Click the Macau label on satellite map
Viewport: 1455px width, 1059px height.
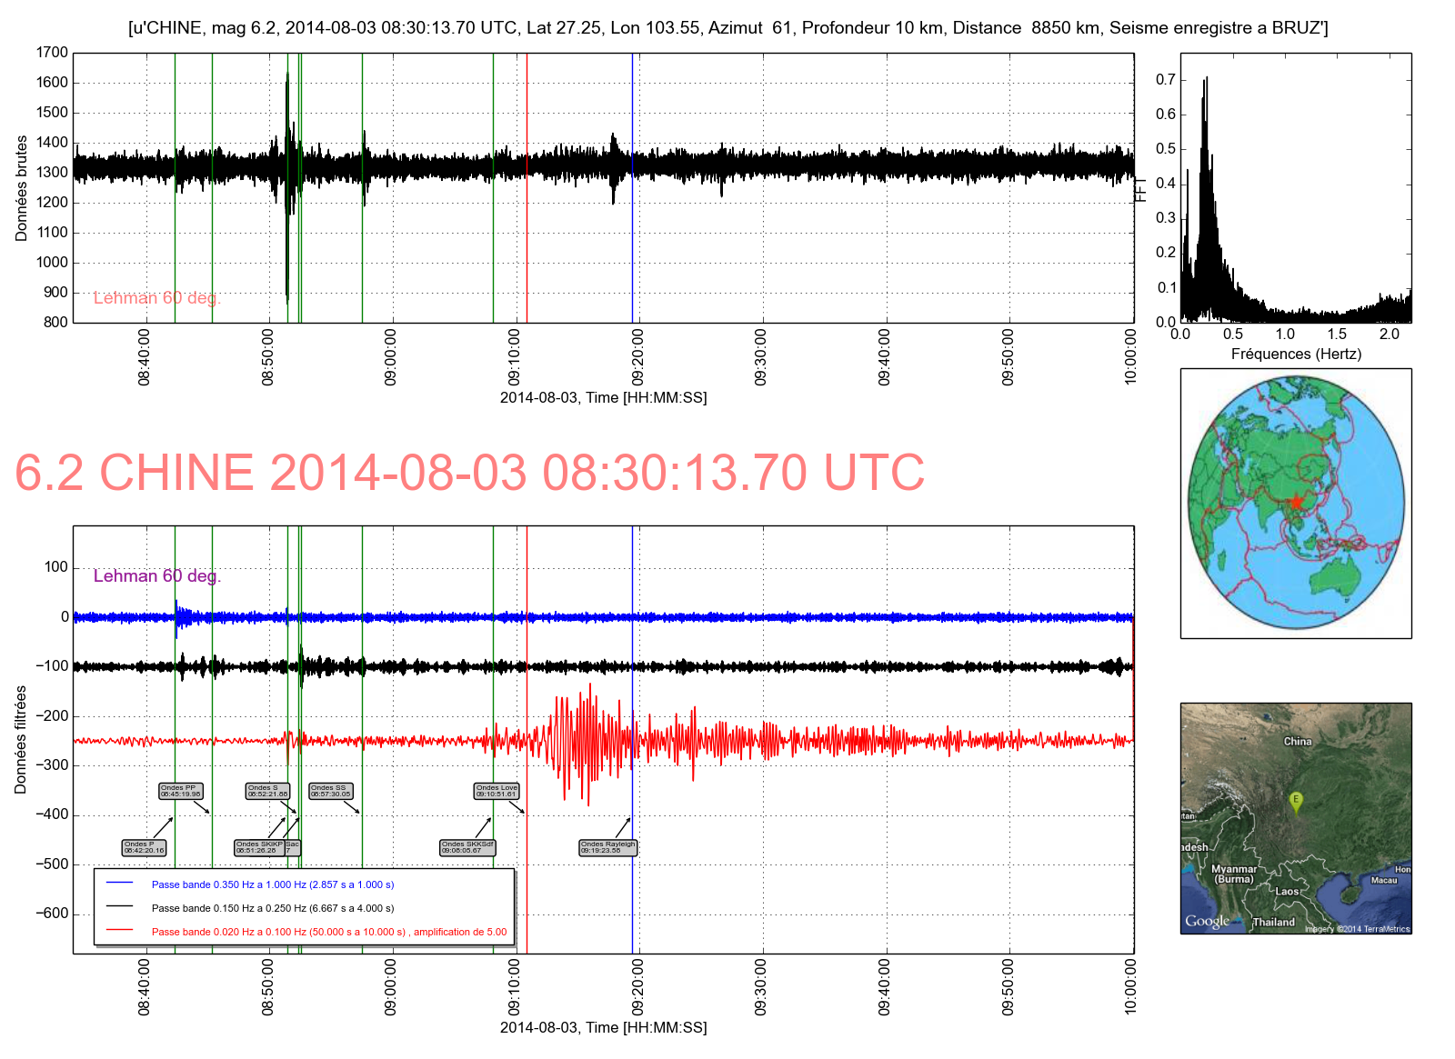[1384, 880]
